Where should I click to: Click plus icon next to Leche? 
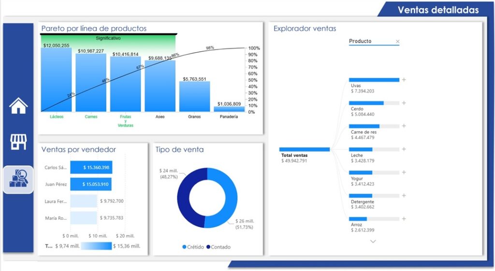(404, 149)
